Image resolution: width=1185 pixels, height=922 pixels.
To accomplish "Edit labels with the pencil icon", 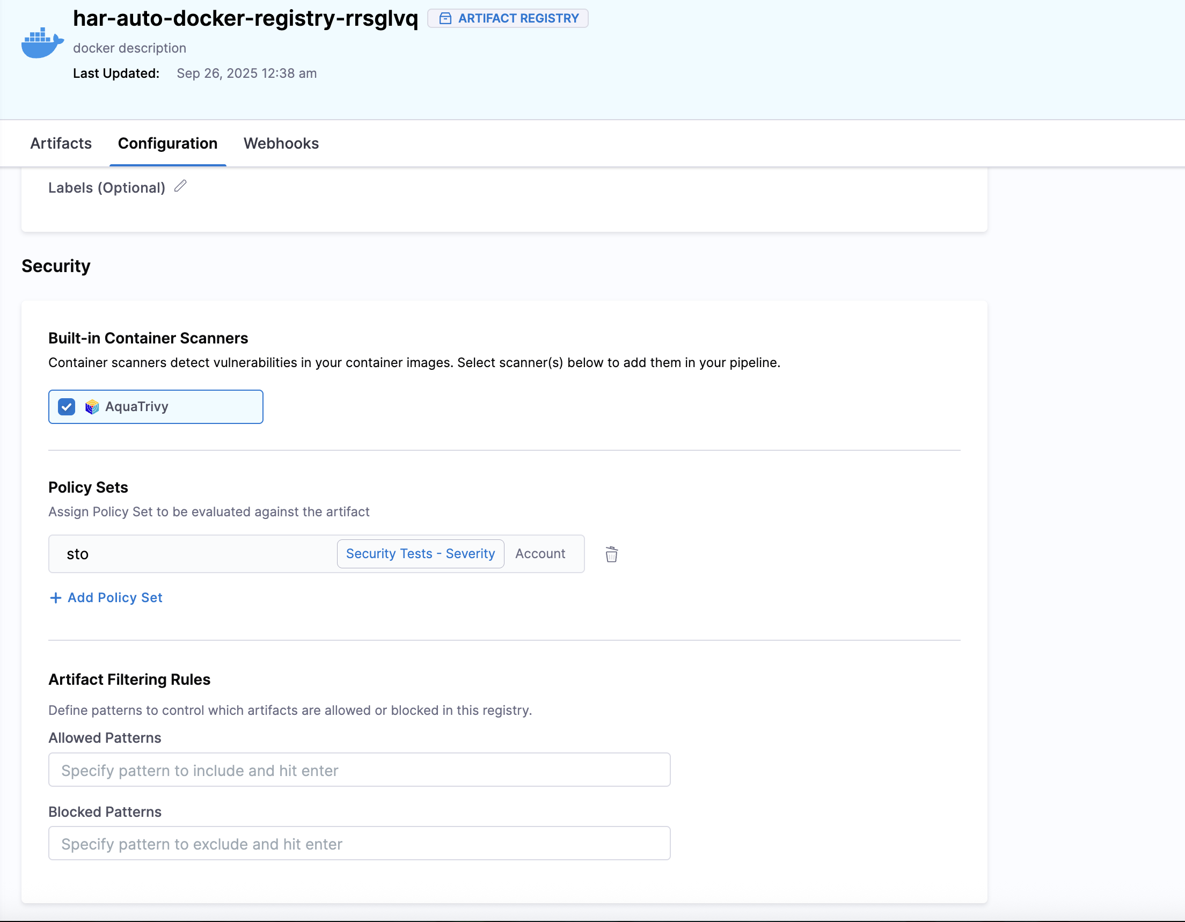I will (x=181, y=186).
